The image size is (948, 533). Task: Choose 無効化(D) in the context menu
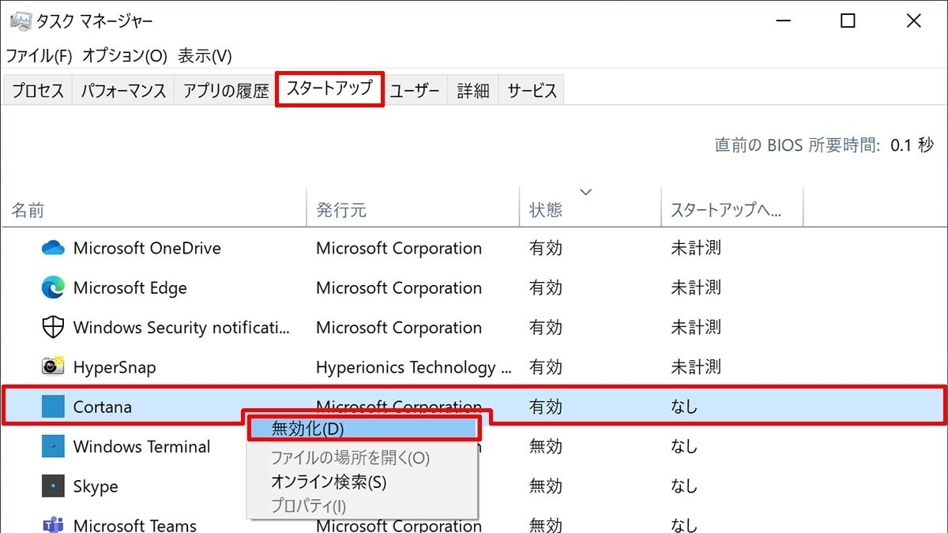click(363, 427)
